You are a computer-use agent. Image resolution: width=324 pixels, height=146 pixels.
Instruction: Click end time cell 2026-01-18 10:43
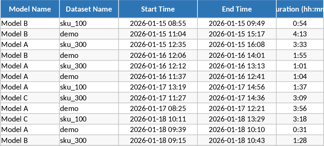click(x=237, y=141)
